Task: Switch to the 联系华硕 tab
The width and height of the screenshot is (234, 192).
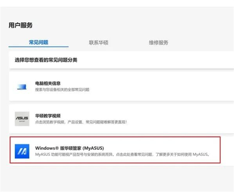Action: coord(98,43)
